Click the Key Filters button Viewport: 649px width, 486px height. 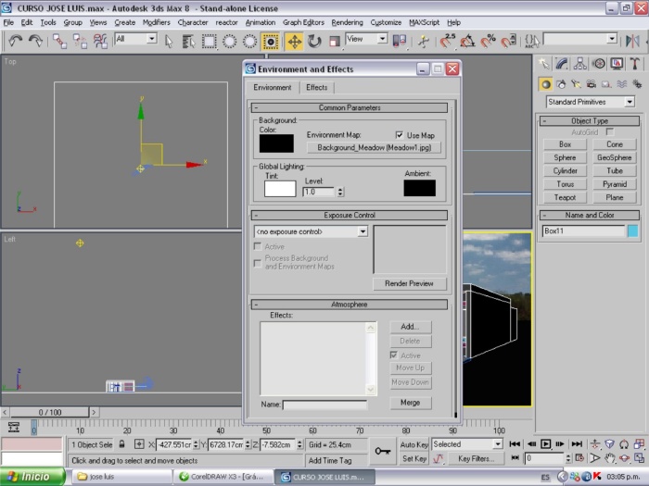tap(476, 458)
